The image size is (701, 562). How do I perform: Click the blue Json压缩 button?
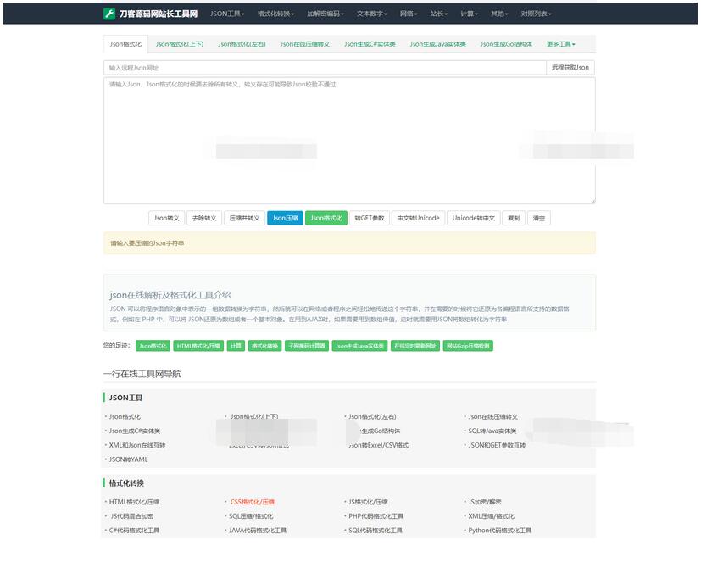284,218
